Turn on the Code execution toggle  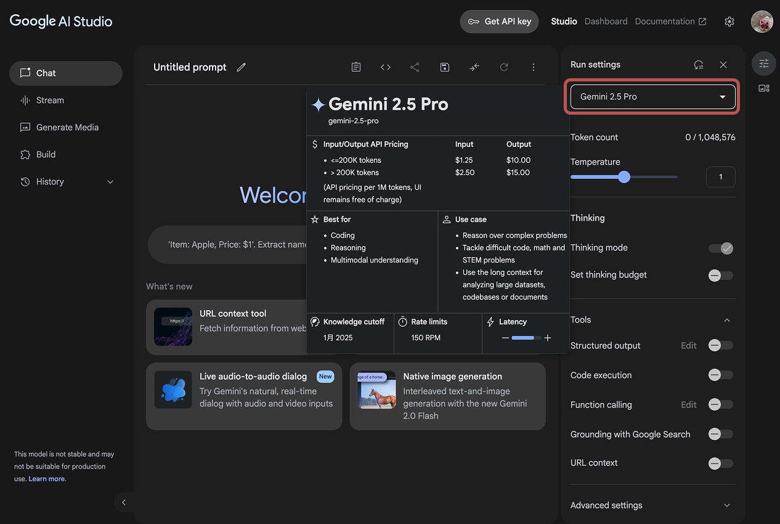coord(721,375)
